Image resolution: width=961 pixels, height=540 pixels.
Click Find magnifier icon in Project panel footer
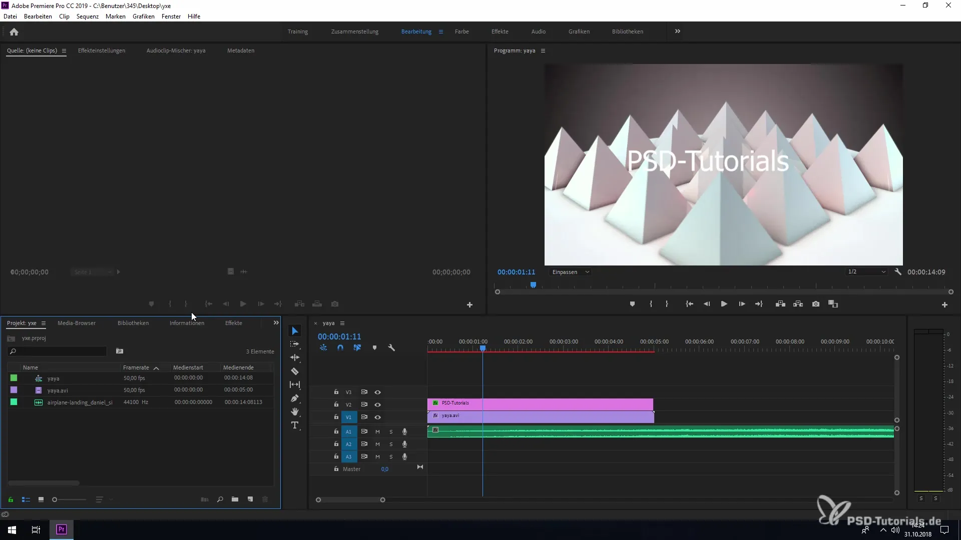(220, 499)
